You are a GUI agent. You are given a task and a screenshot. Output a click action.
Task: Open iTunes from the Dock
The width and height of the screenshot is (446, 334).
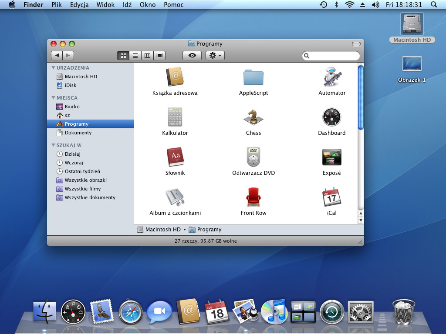(274, 311)
